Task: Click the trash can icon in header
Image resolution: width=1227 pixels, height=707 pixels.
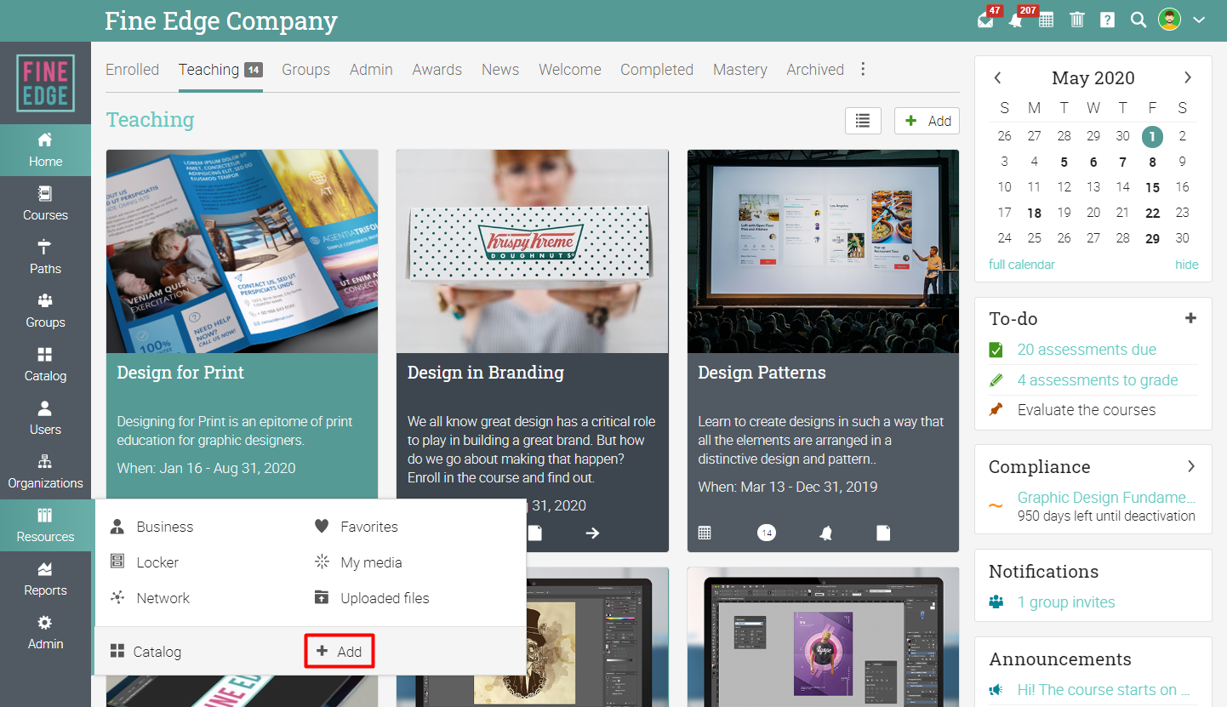Action: coord(1076,20)
